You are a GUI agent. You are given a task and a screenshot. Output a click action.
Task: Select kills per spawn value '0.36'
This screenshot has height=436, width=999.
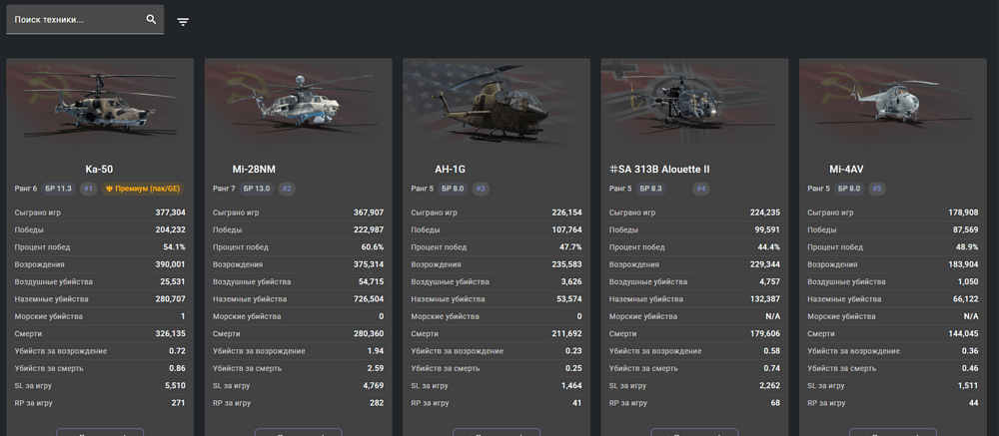pos(970,351)
